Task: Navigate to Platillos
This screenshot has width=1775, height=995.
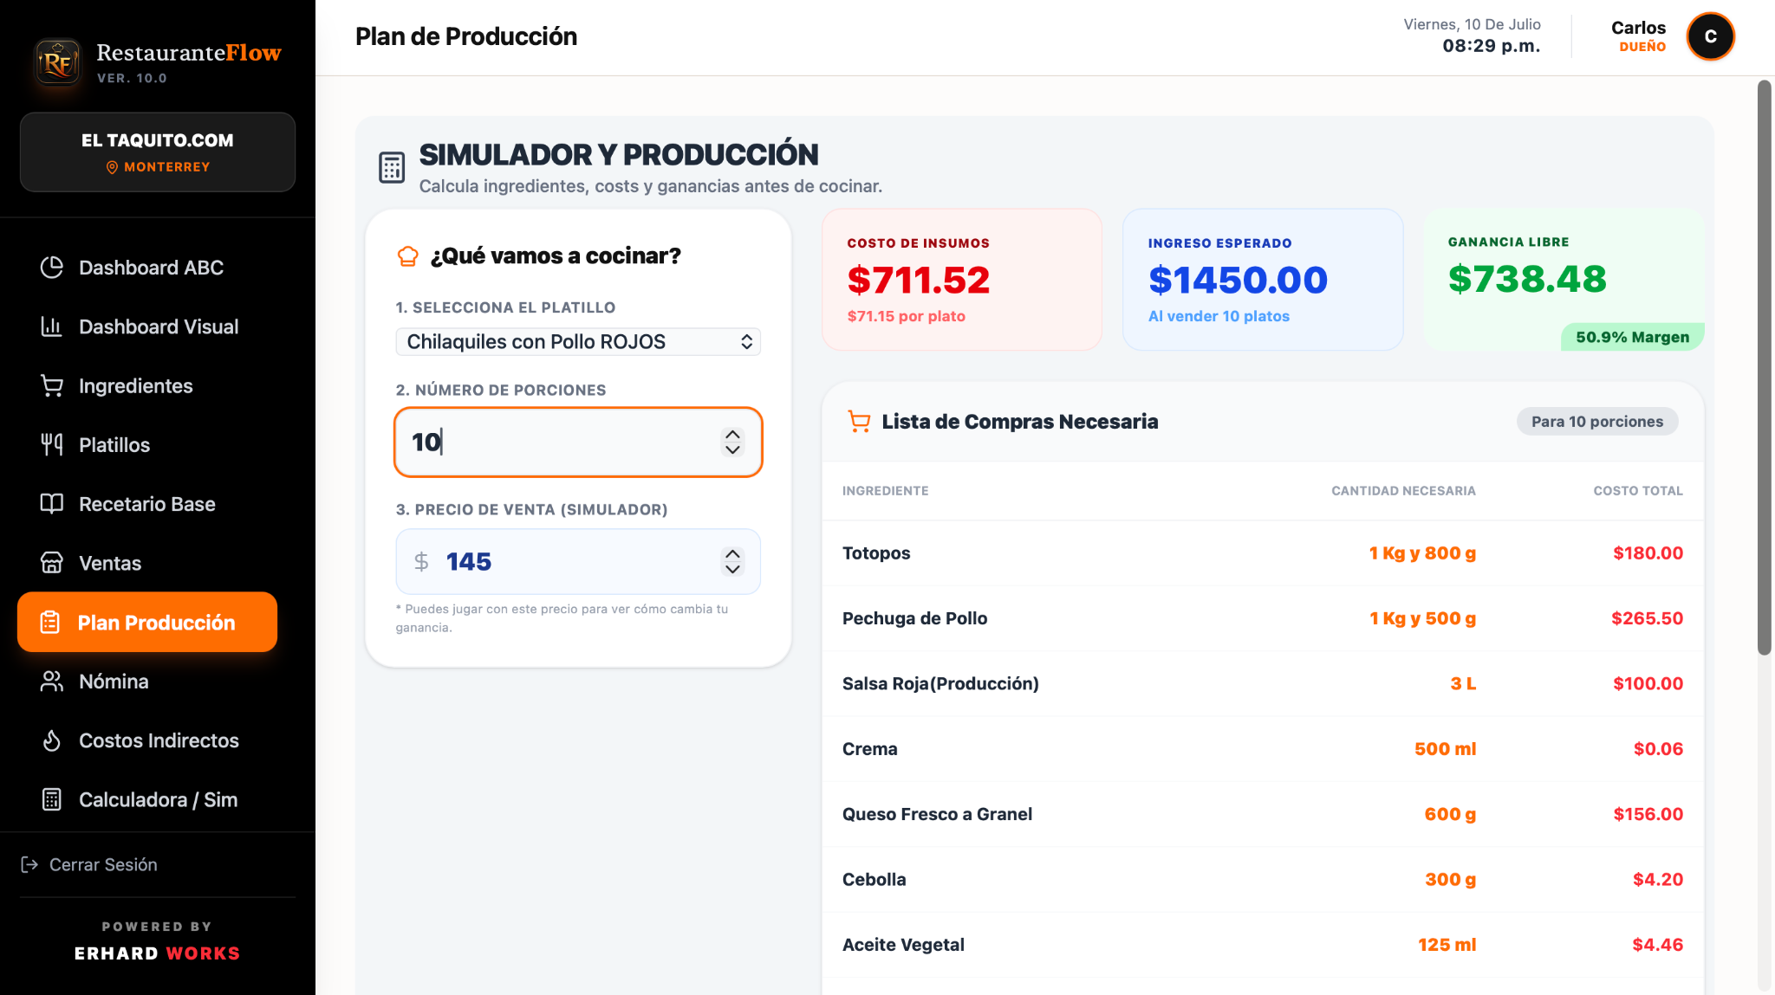Action: [x=147, y=445]
